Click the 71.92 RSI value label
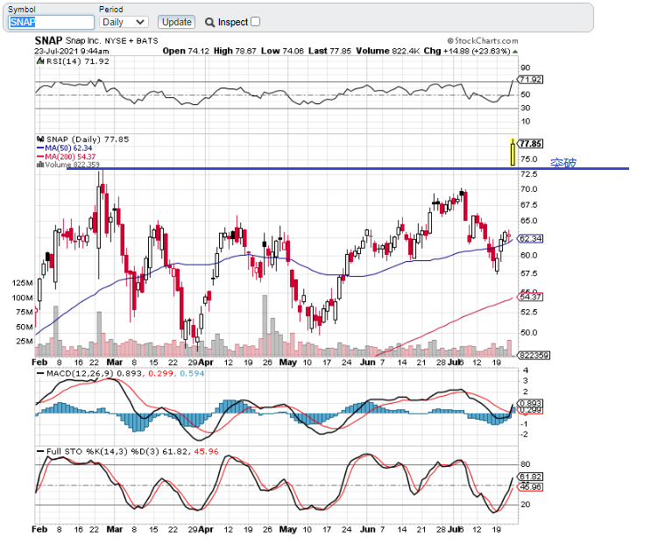This screenshot has height=551, width=658. (x=531, y=80)
